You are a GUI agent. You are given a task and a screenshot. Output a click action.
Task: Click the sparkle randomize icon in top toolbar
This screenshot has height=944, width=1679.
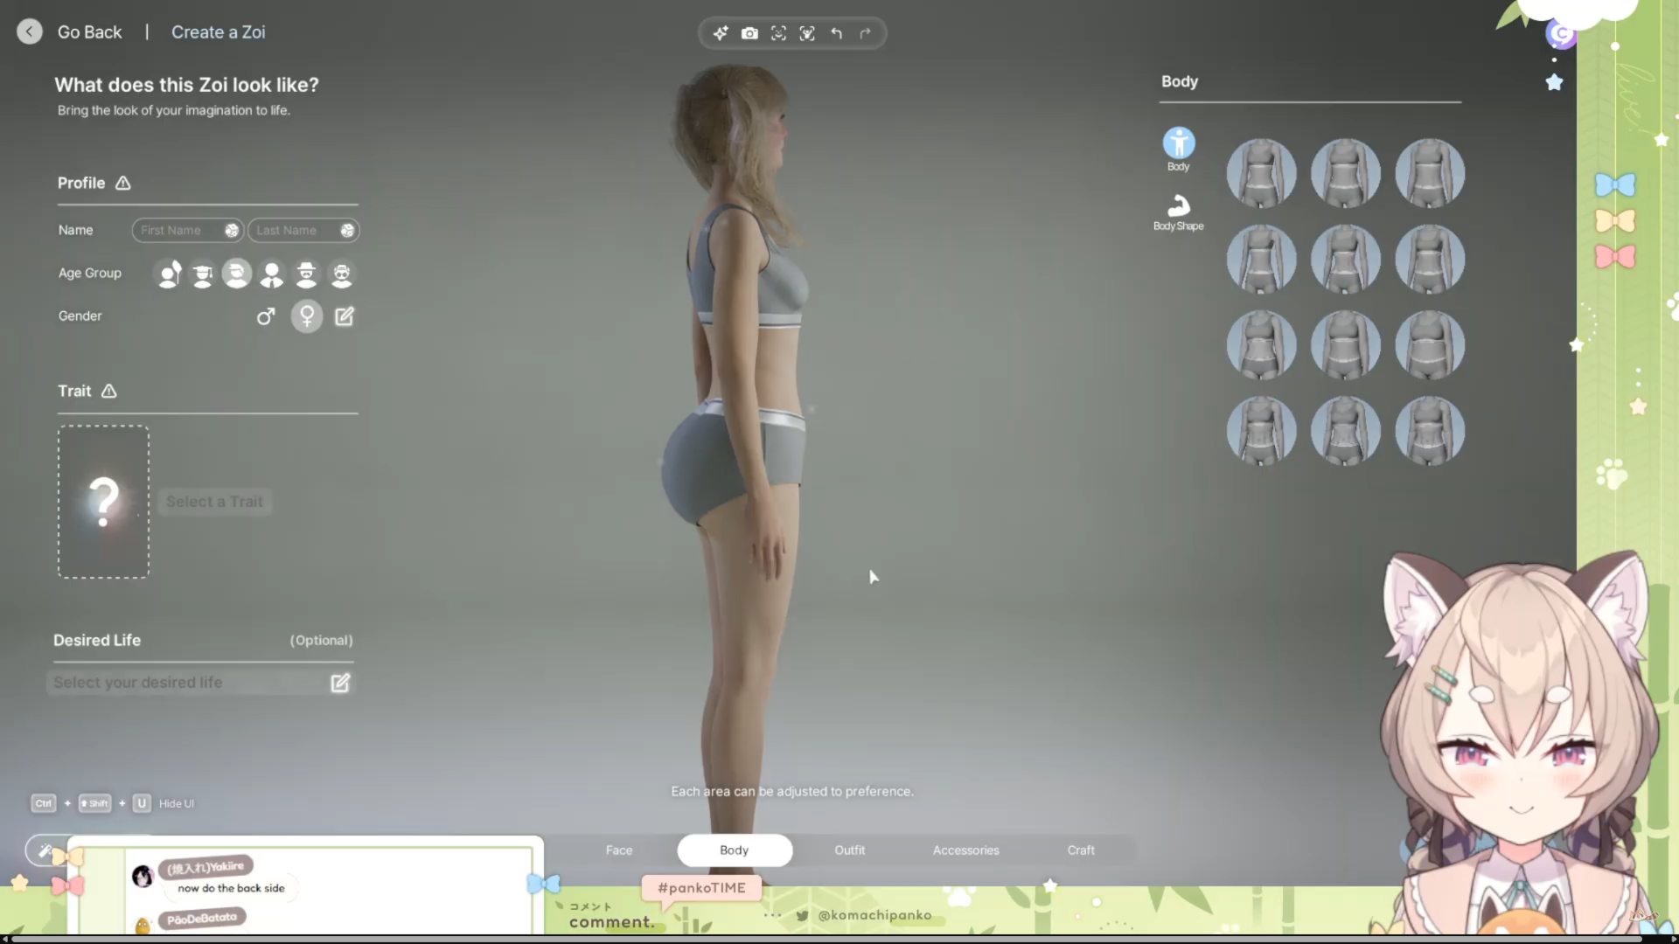tap(721, 33)
